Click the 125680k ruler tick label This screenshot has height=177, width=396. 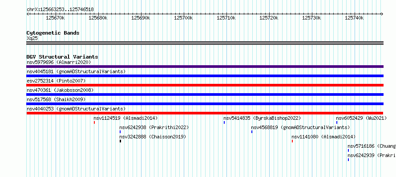[x=98, y=18]
